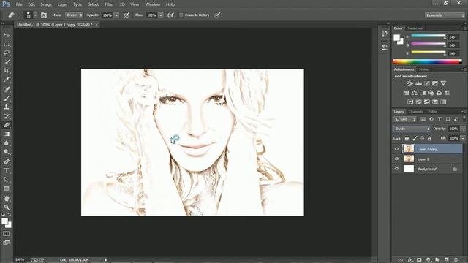Select the Clone Stamp tool
Viewport: 468px width, 263px height.
7,107
